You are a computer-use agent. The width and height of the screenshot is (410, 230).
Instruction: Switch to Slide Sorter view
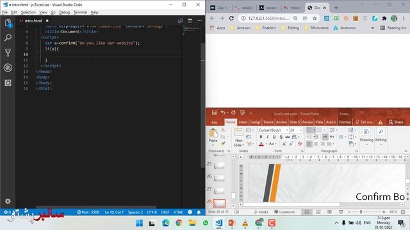318,212
